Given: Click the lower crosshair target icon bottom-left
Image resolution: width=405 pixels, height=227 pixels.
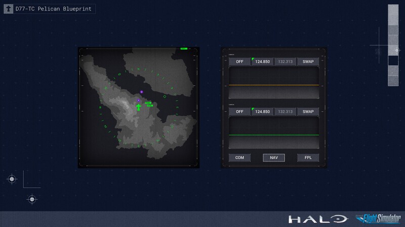Looking at the screenshot, I should [x=32, y=199].
